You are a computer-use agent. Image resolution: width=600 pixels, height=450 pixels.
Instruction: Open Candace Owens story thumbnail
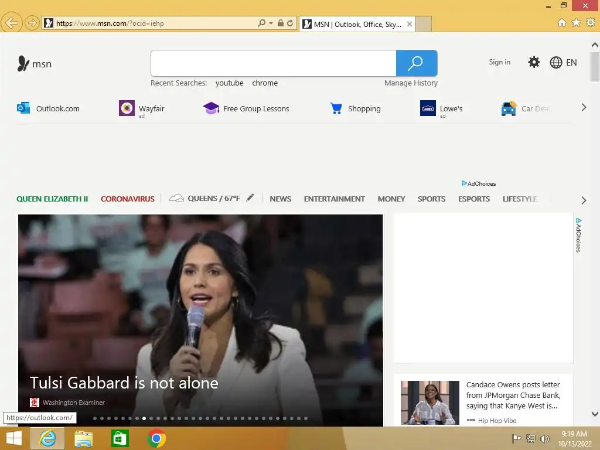[x=429, y=403]
